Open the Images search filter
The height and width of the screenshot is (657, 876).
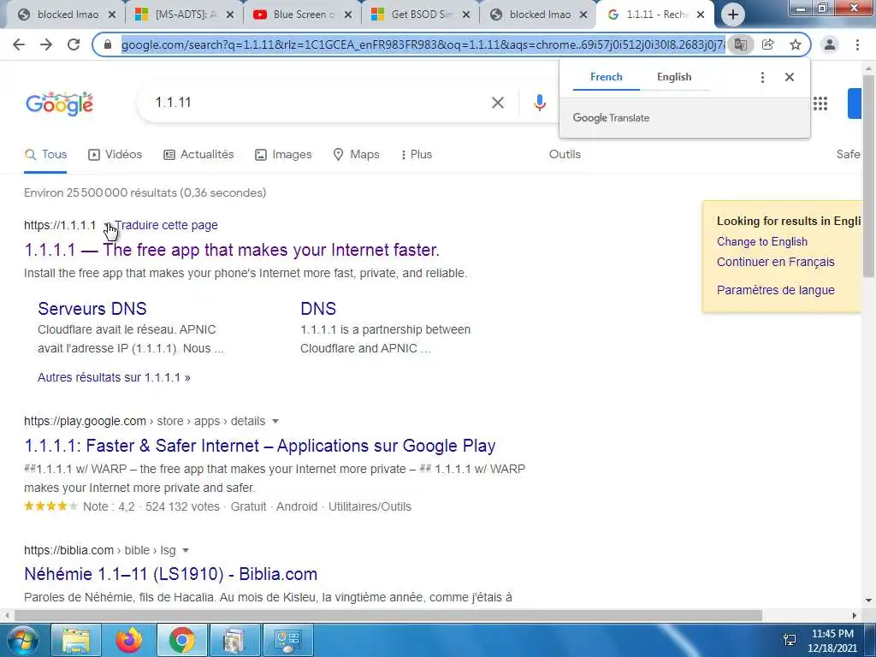coord(283,155)
